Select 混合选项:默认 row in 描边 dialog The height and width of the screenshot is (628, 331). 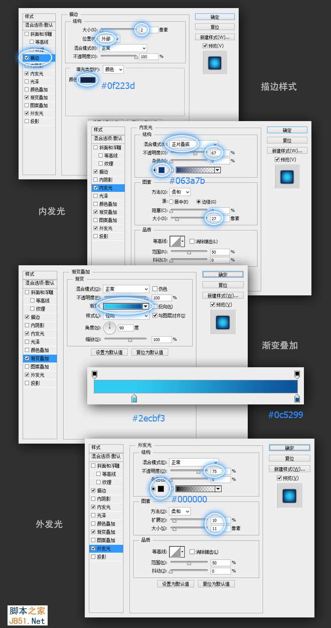(x=39, y=25)
